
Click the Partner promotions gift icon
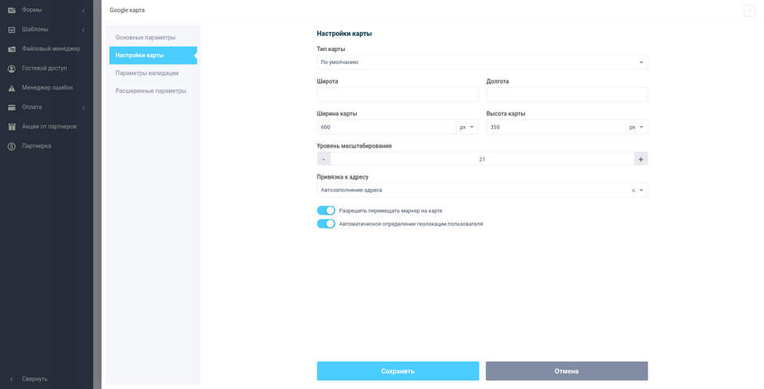pos(12,127)
